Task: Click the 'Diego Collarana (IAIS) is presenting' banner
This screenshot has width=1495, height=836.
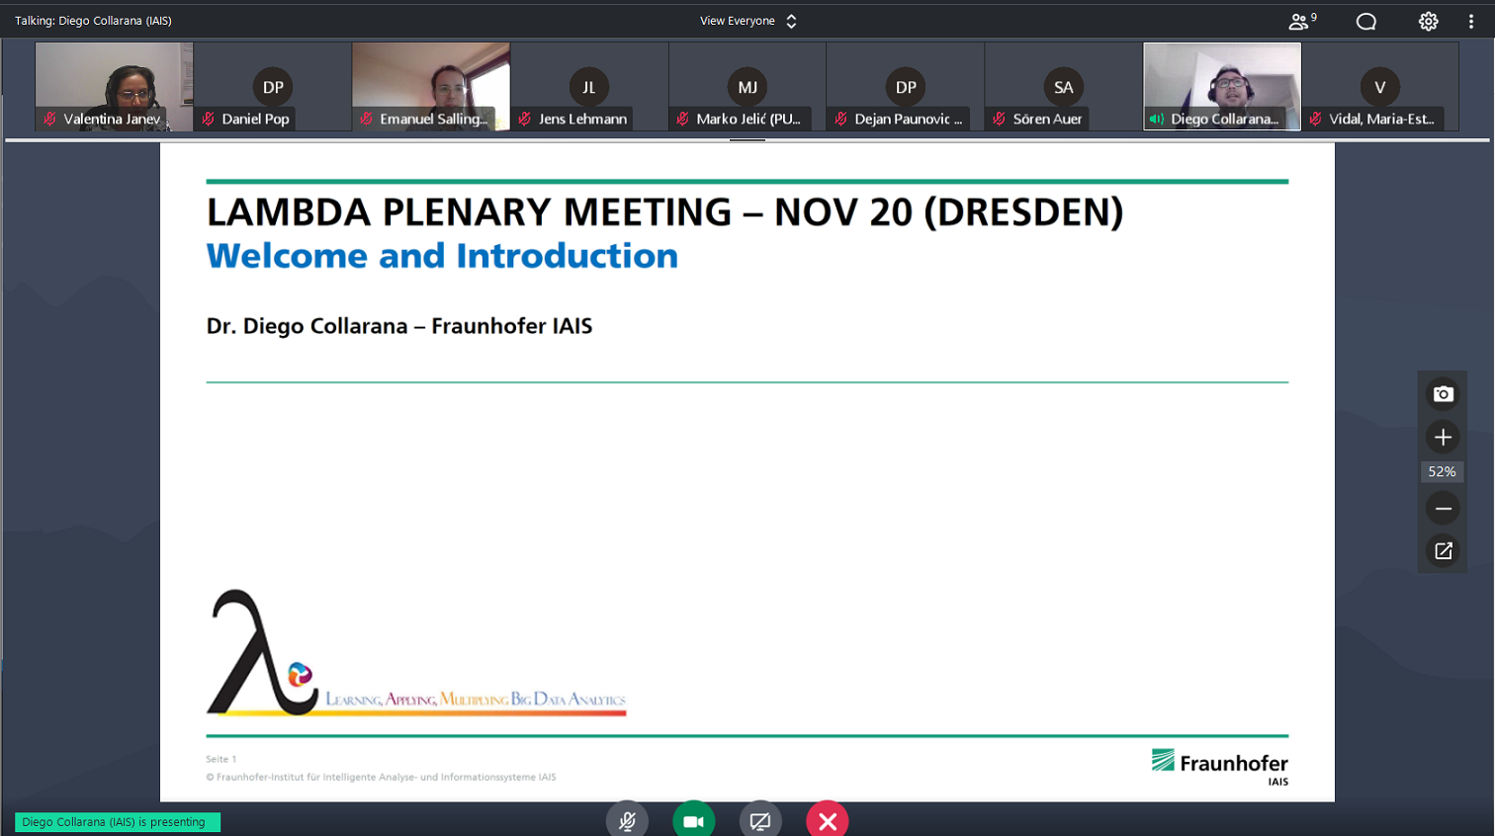Action: (x=118, y=822)
